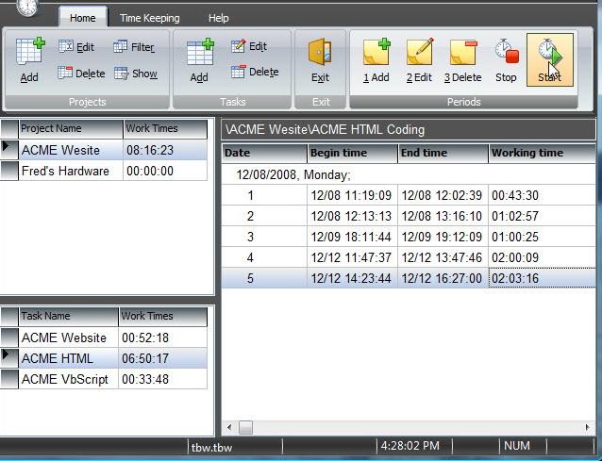This screenshot has height=461, width=602.
Task: Sort by End time column
Action: pos(443,153)
